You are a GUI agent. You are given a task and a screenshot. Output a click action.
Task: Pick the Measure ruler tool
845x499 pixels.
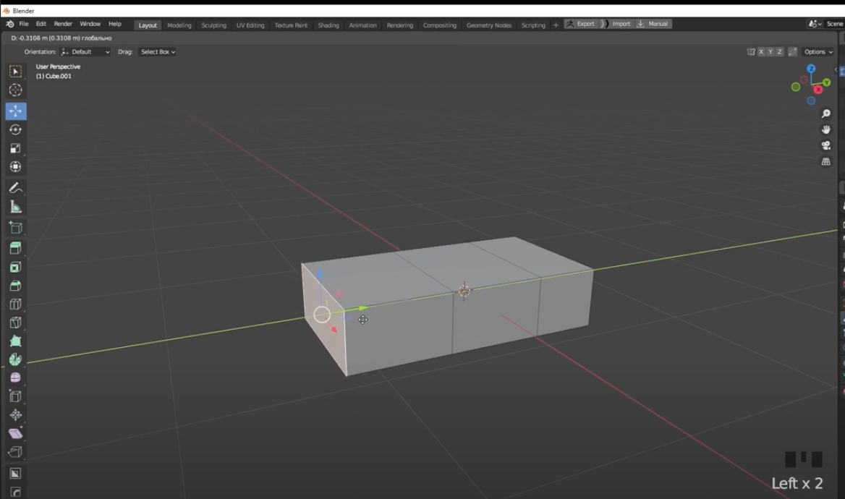coord(15,207)
